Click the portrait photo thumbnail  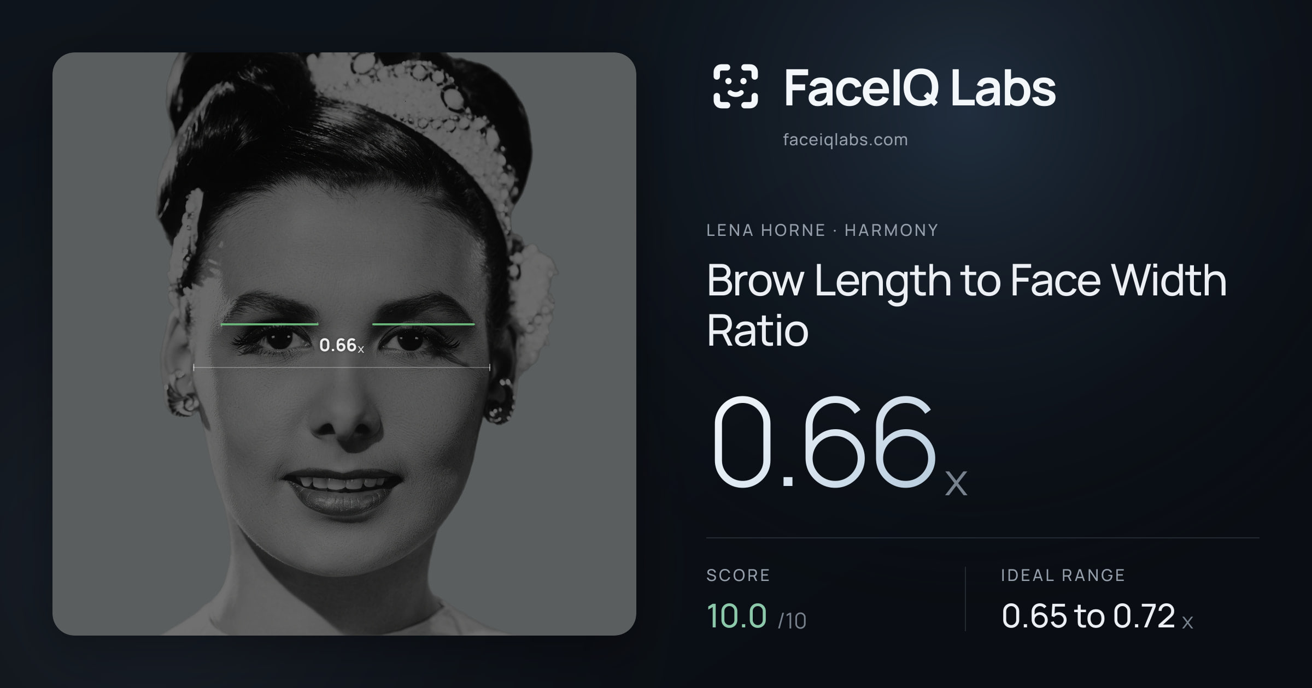point(344,344)
